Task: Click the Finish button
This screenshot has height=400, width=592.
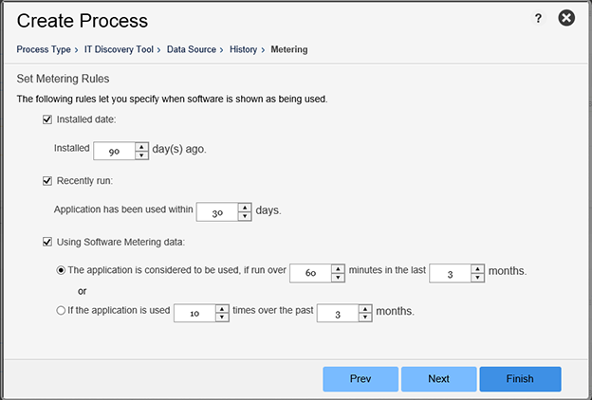Action: point(520,379)
